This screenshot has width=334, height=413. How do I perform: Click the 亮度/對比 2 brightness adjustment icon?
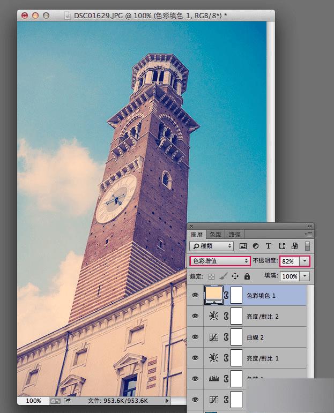213,316
